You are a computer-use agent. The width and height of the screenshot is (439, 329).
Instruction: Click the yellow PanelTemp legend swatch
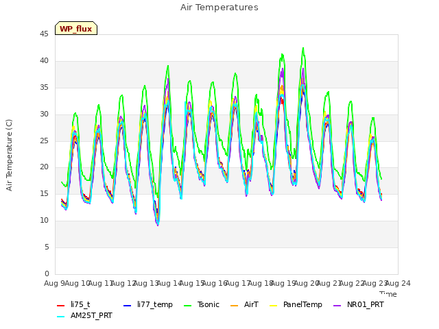274,306
